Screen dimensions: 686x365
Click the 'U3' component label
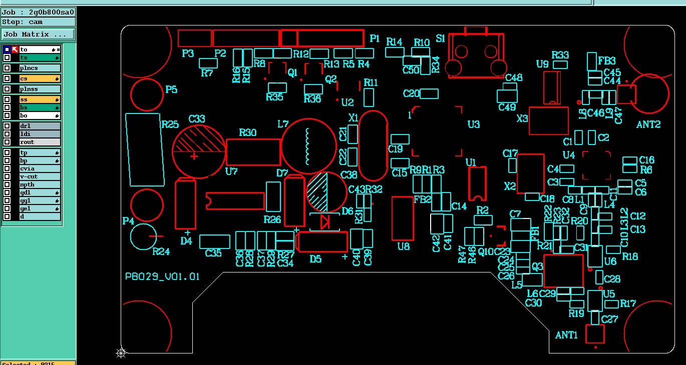[473, 124]
